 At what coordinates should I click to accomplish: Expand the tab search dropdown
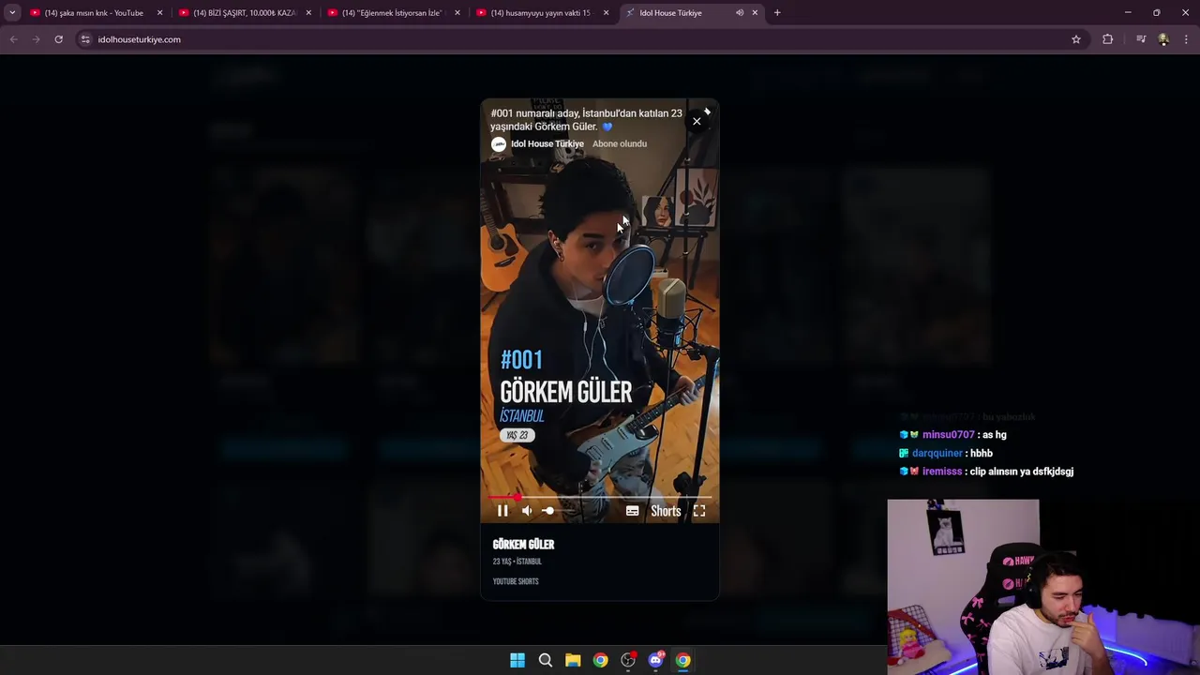point(12,13)
